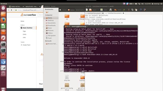This screenshot has width=163, height=91.
Task: Click the gedit Redo arrow
Action: pyautogui.click(x=124, y=10)
